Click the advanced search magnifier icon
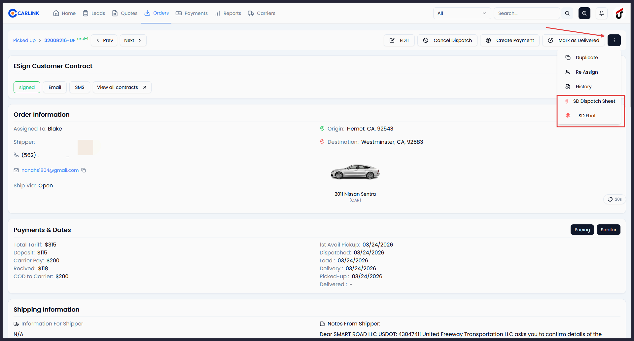Viewport: 634px width, 341px height. 584,13
